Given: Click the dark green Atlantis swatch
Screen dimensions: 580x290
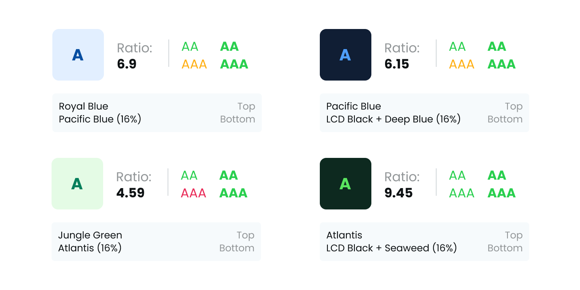Looking at the screenshot, I should 346,184.
